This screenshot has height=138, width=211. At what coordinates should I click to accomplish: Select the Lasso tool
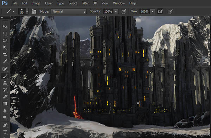tap(5, 41)
